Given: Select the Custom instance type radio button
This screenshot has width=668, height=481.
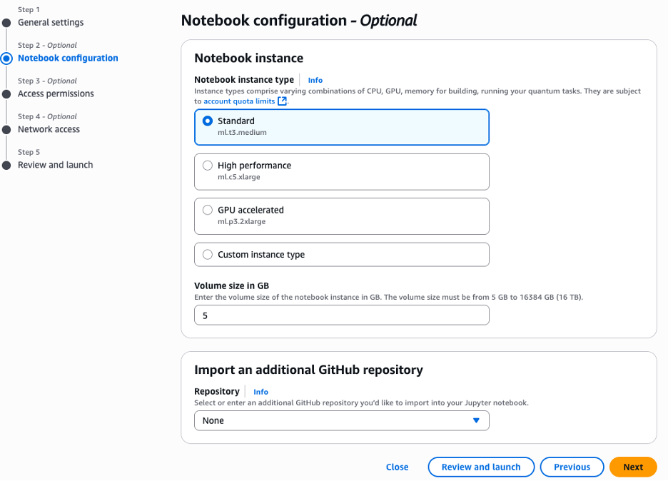Looking at the screenshot, I should click(x=208, y=255).
